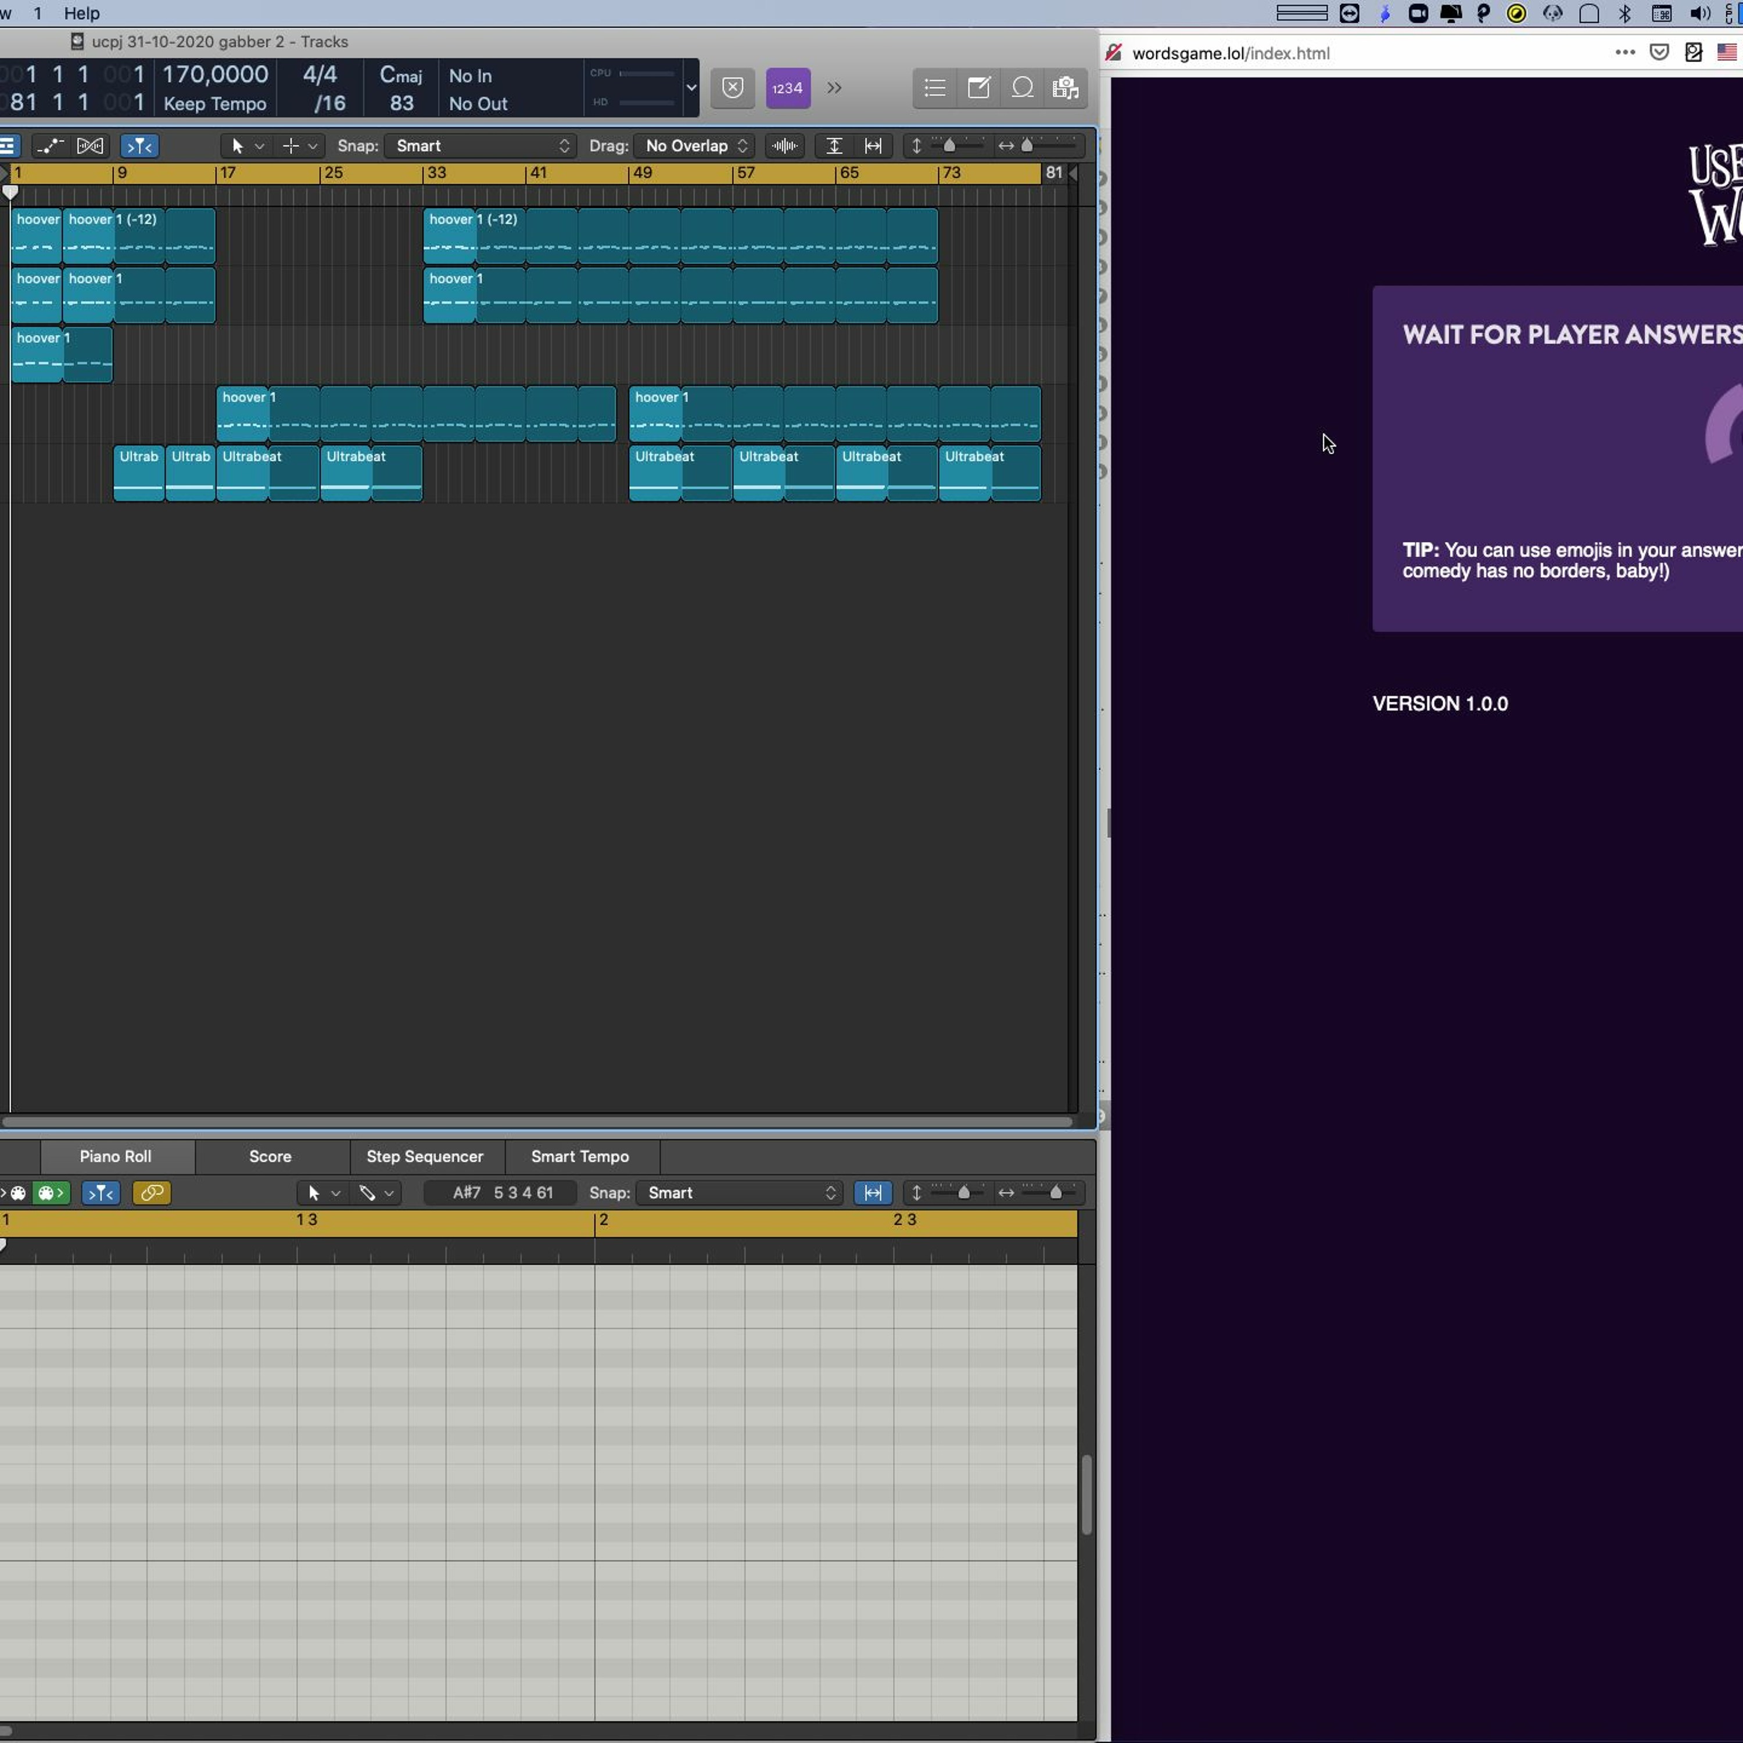Open the Tracks left-click tool menu chevron

tap(260, 146)
